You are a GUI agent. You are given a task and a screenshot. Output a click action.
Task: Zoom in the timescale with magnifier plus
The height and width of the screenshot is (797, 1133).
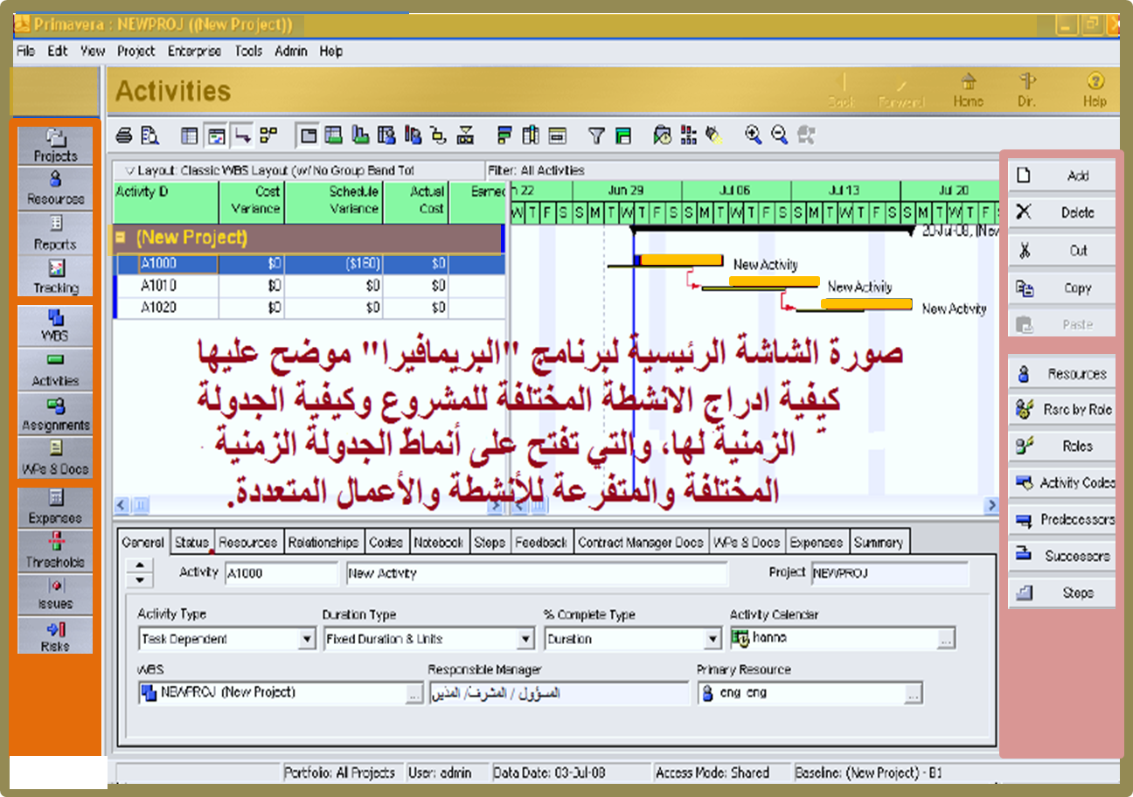pos(753,135)
